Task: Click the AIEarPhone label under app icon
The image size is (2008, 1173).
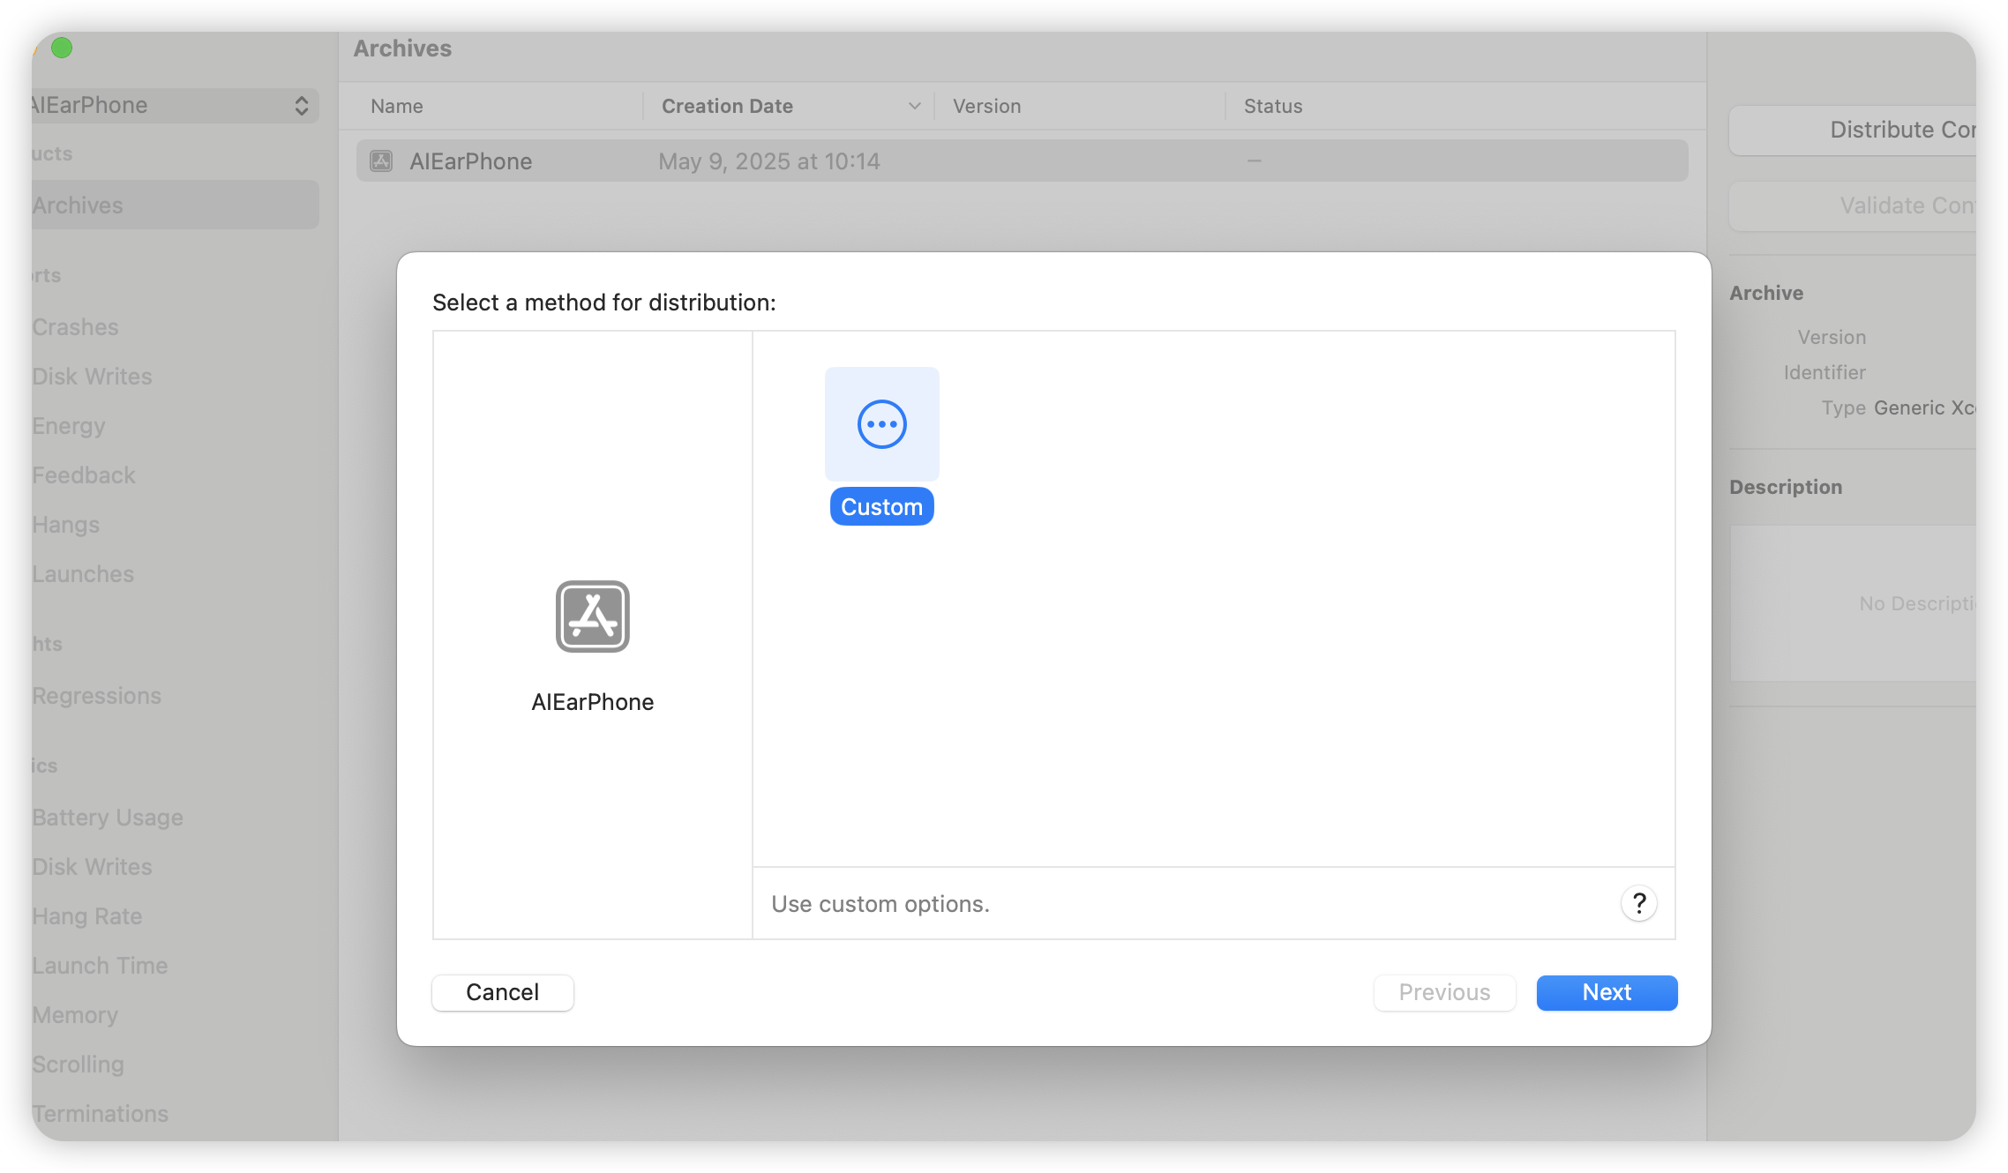Action: [593, 702]
